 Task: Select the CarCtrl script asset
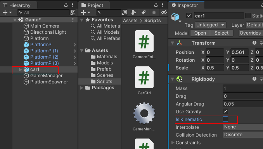pyautogui.click(x=144, y=81)
